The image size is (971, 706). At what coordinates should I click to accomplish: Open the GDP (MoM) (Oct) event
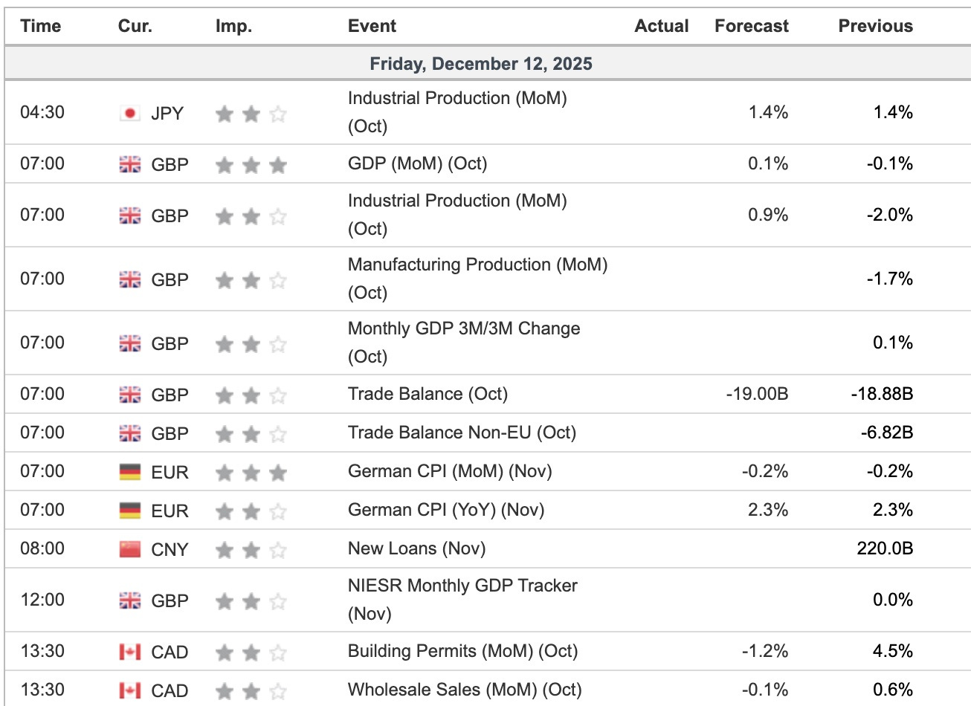[x=417, y=163]
